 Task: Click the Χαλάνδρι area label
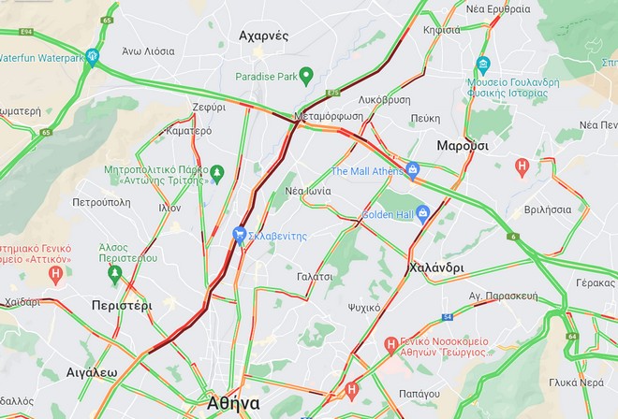(x=436, y=267)
